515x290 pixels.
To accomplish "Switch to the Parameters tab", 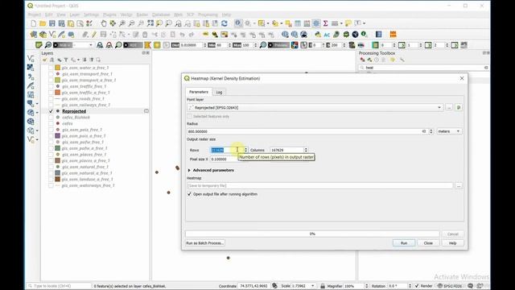I will click(x=199, y=92).
